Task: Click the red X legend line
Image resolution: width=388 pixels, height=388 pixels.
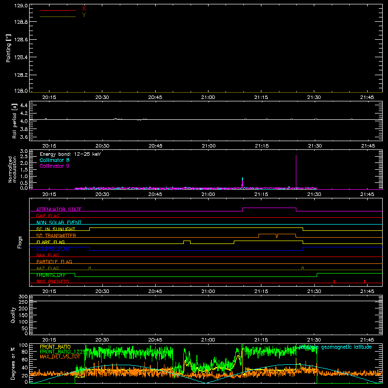Action: (x=58, y=10)
